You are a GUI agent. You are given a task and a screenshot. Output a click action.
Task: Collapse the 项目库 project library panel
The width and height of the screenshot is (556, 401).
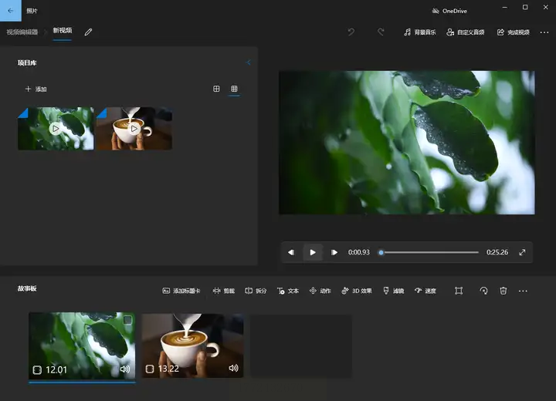(x=248, y=62)
